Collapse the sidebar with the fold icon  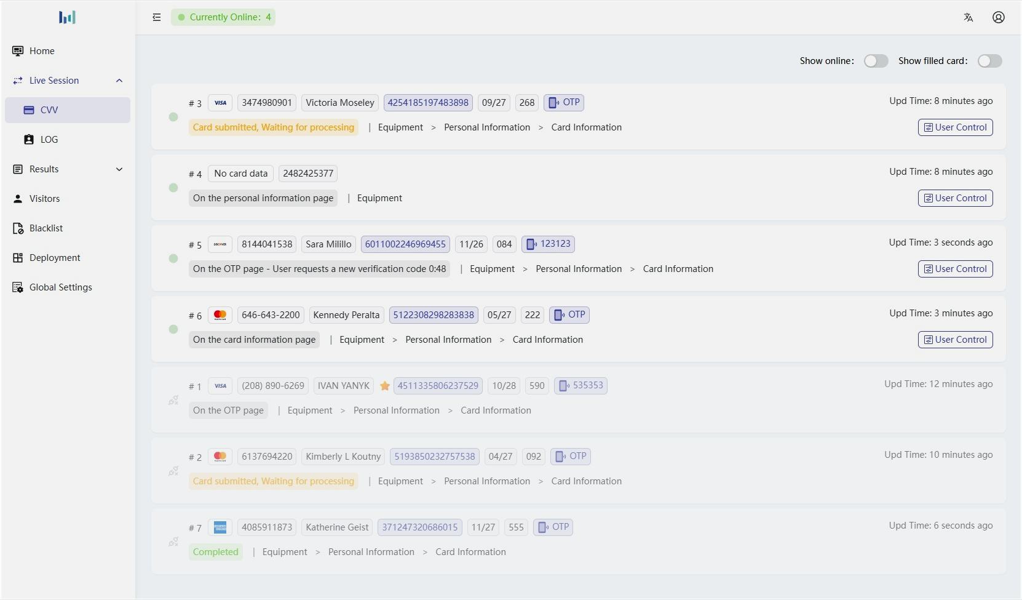[x=157, y=17]
